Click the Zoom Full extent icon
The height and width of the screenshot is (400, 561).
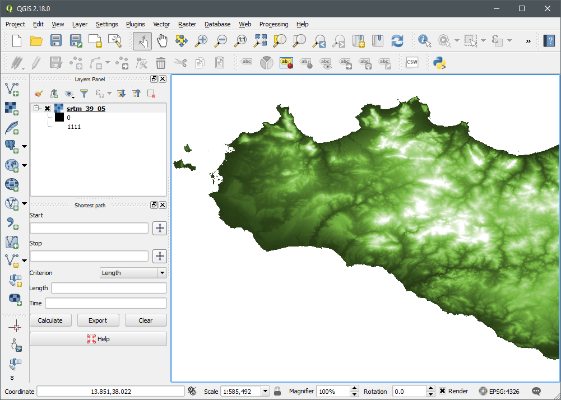260,41
